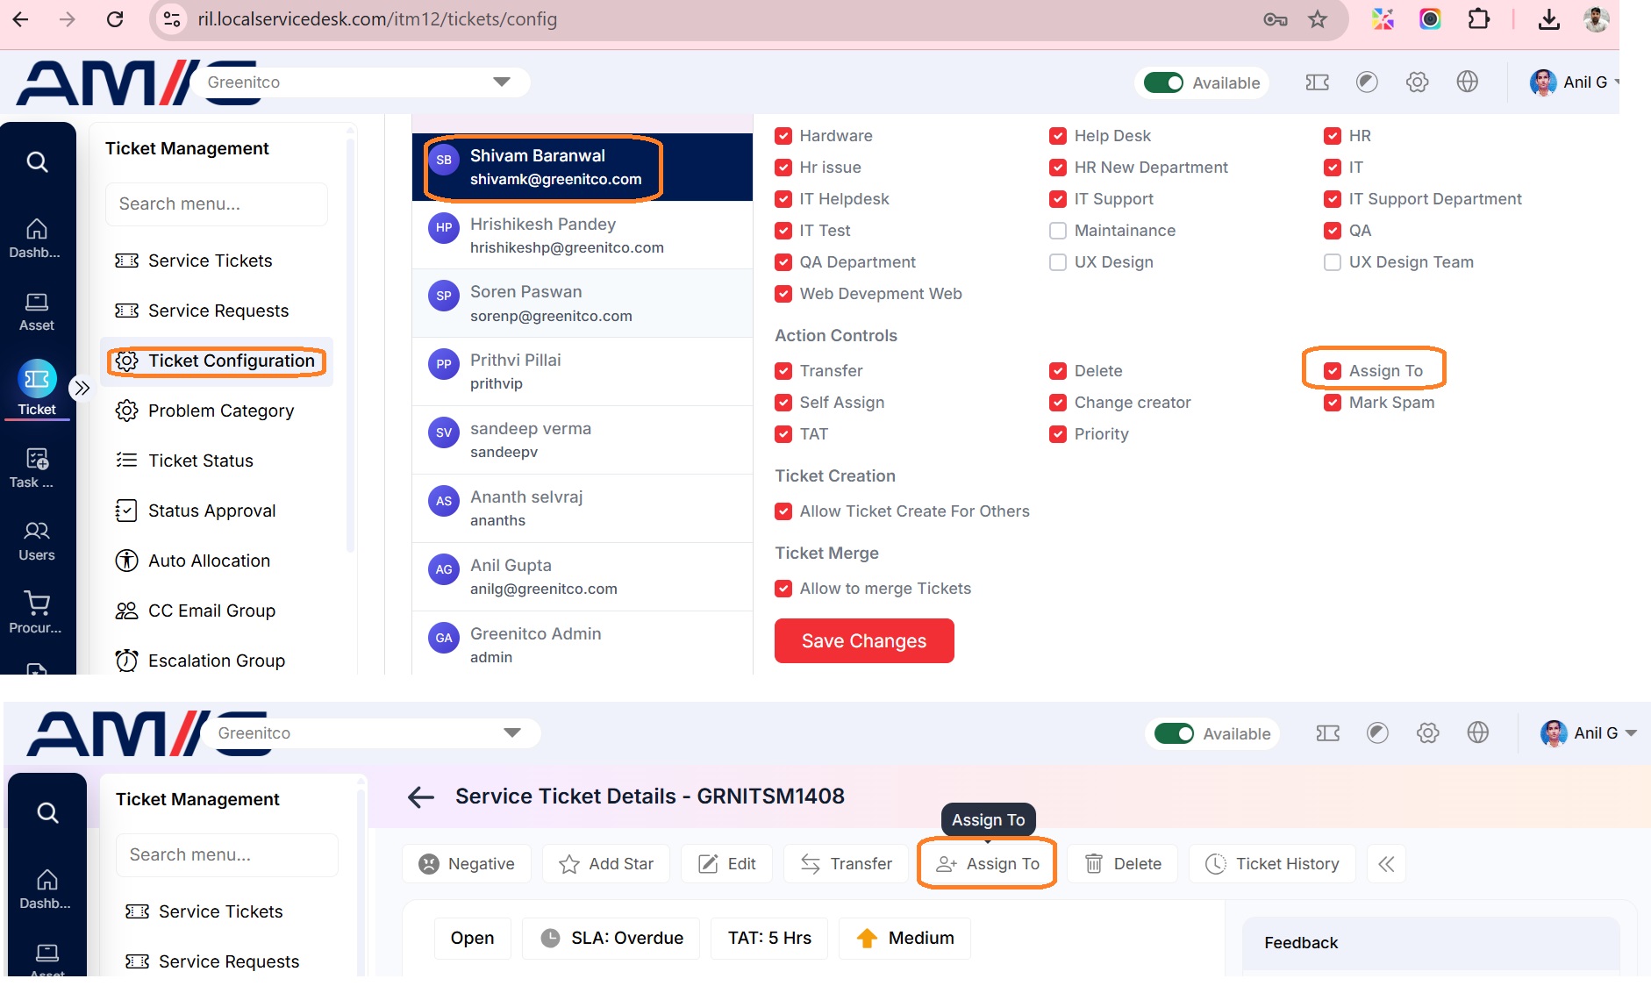Open the Anil G menu on the Service Ticket Details page

[x=1589, y=733]
